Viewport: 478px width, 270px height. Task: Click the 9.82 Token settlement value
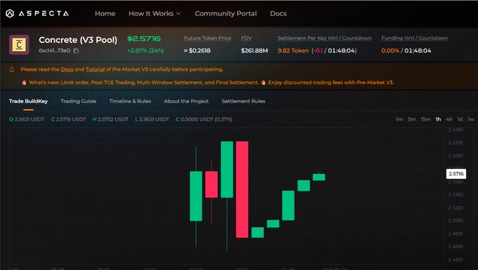coord(293,50)
